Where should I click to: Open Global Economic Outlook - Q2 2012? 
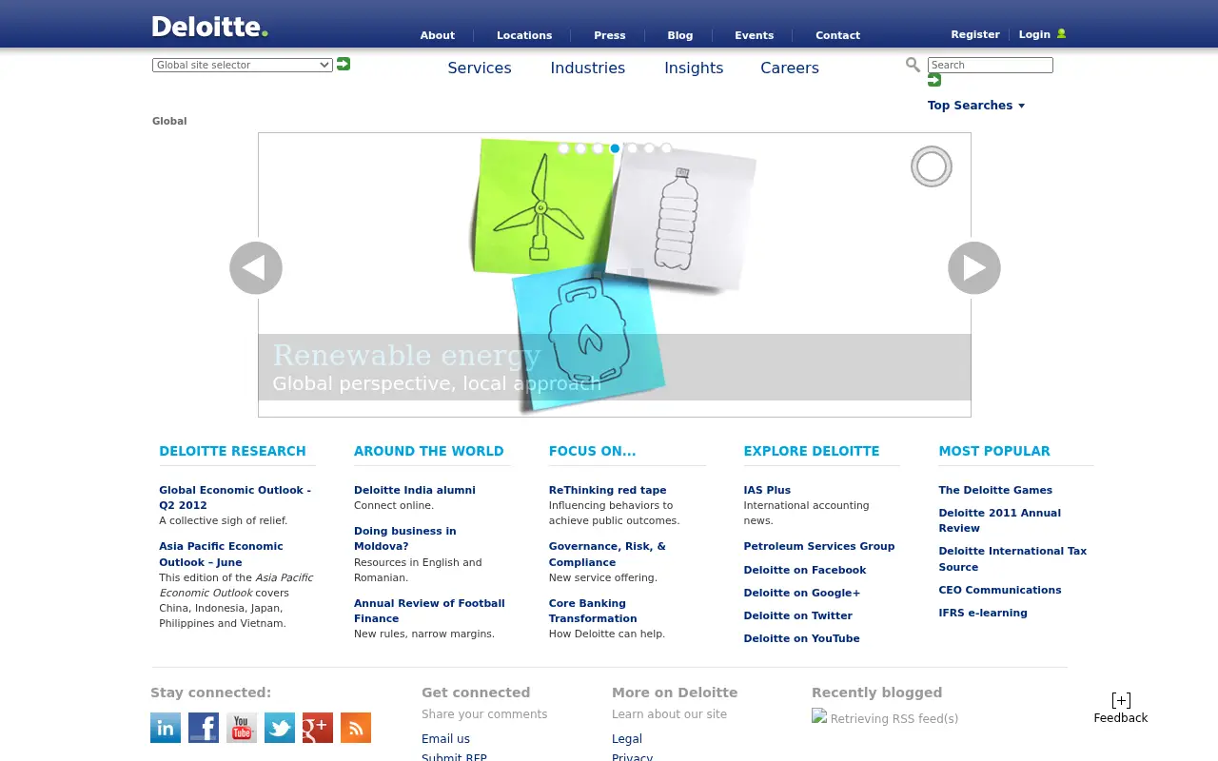[x=235, y=498]
